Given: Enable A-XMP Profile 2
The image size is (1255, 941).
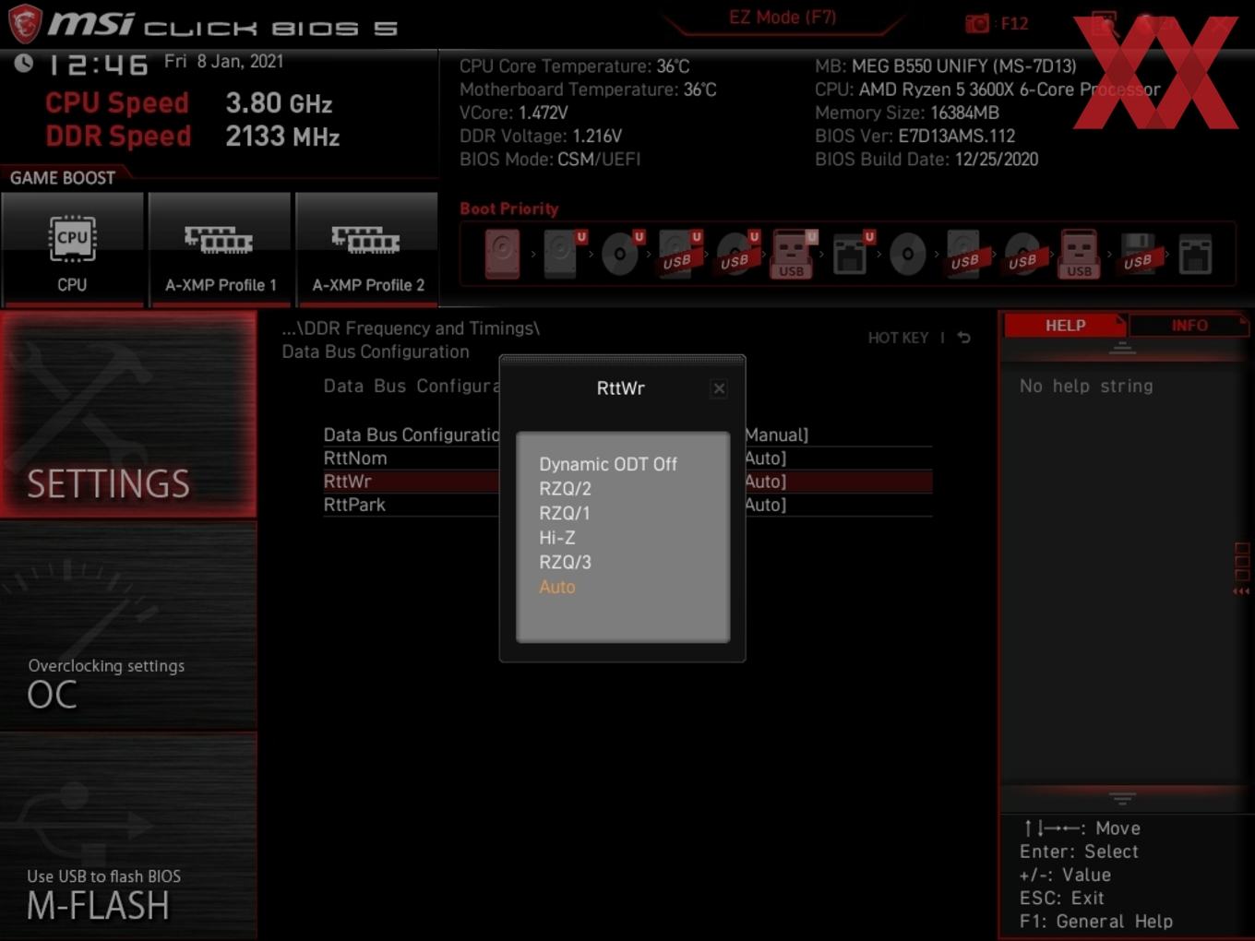Looking at the screenshot, I should pos(367,249).
